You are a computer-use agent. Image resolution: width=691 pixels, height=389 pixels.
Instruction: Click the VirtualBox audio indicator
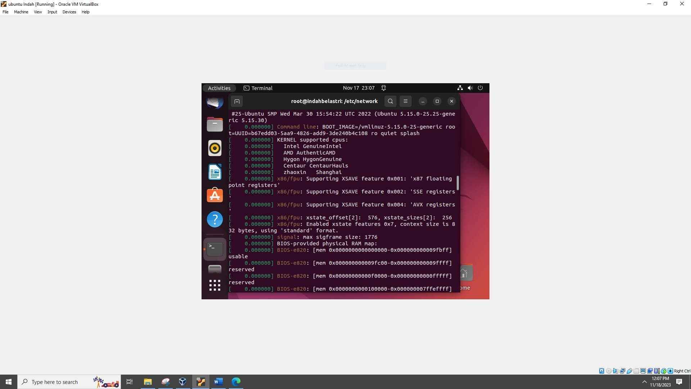[615, 371]
